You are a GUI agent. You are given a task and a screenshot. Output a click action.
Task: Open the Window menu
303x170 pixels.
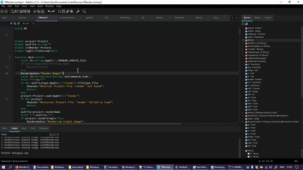tap(49, 6)
